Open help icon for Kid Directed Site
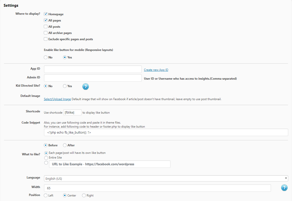Screen dimensions: 292x201 coord(85,86)
